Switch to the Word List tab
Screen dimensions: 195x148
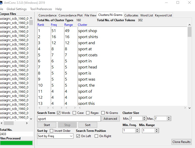(x=146, y=15)
